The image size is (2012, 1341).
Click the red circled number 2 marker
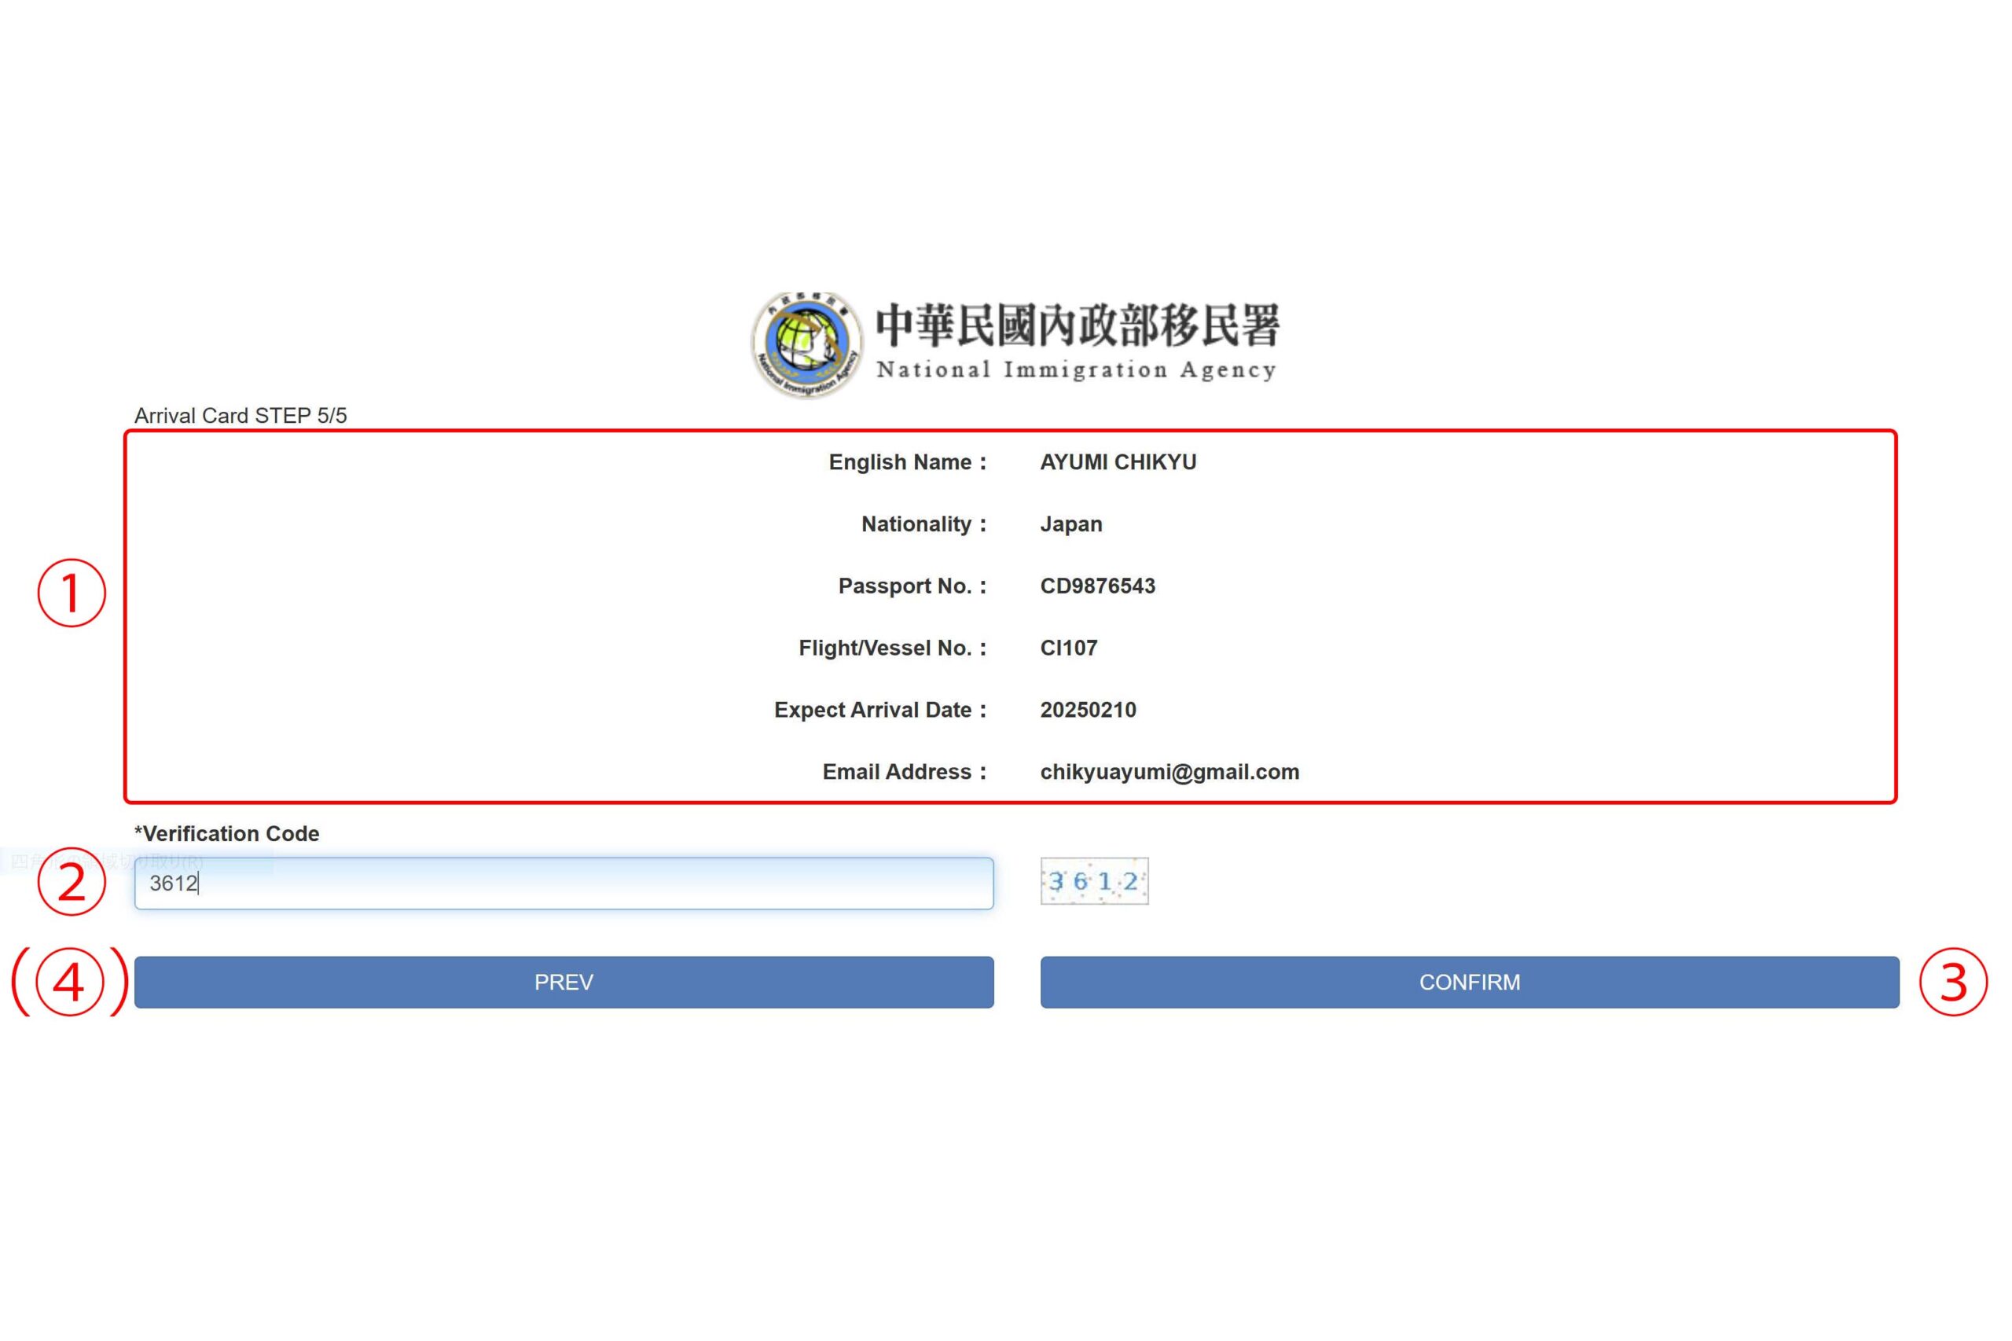pos(71,882)
